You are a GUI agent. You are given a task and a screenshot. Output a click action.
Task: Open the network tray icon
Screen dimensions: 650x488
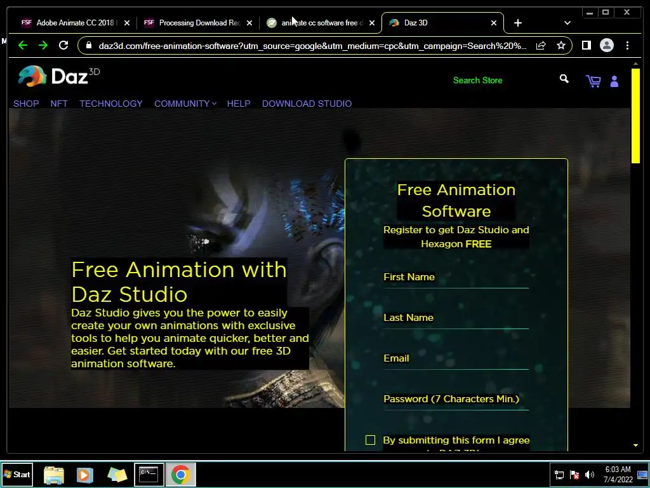pos(559,475)
